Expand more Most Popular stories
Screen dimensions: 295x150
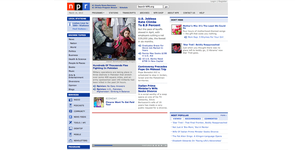(x=223, y=115)
